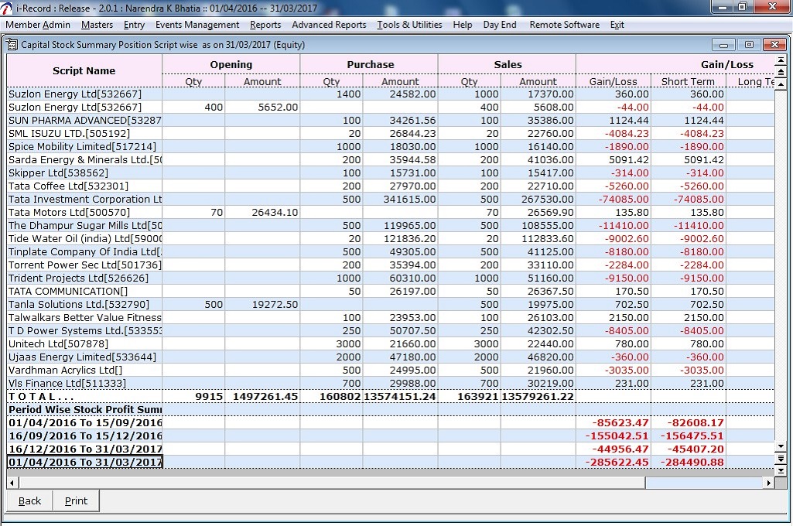
Task: Select the Tata Motors Ltd[500570] row
Action: [x=391, y=213]
